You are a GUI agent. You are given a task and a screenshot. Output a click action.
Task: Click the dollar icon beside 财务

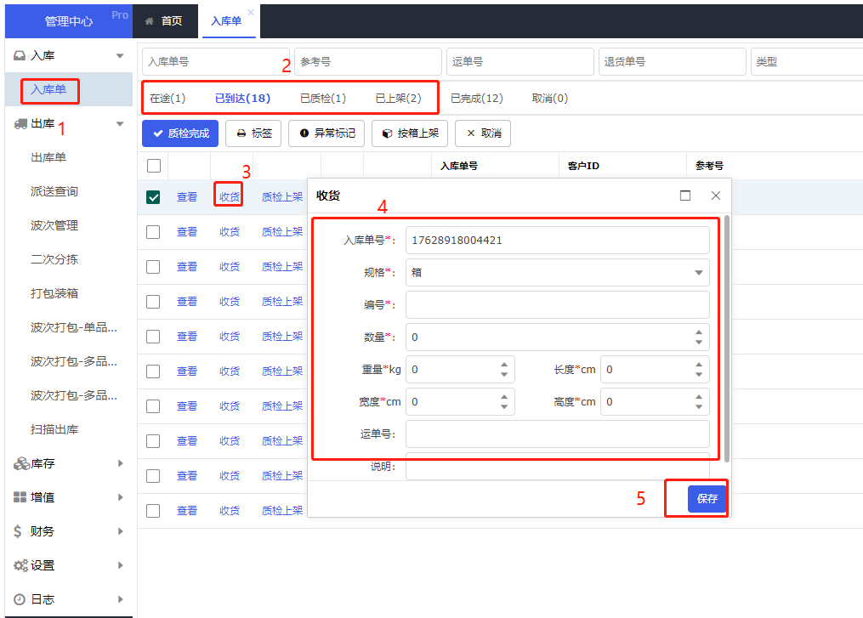18,531
